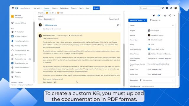
Task: Toggle Newest first sort order
Action: (114, 19)
